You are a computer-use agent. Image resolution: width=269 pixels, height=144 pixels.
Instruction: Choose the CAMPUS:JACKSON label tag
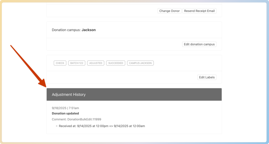click(x=140, y=63)
